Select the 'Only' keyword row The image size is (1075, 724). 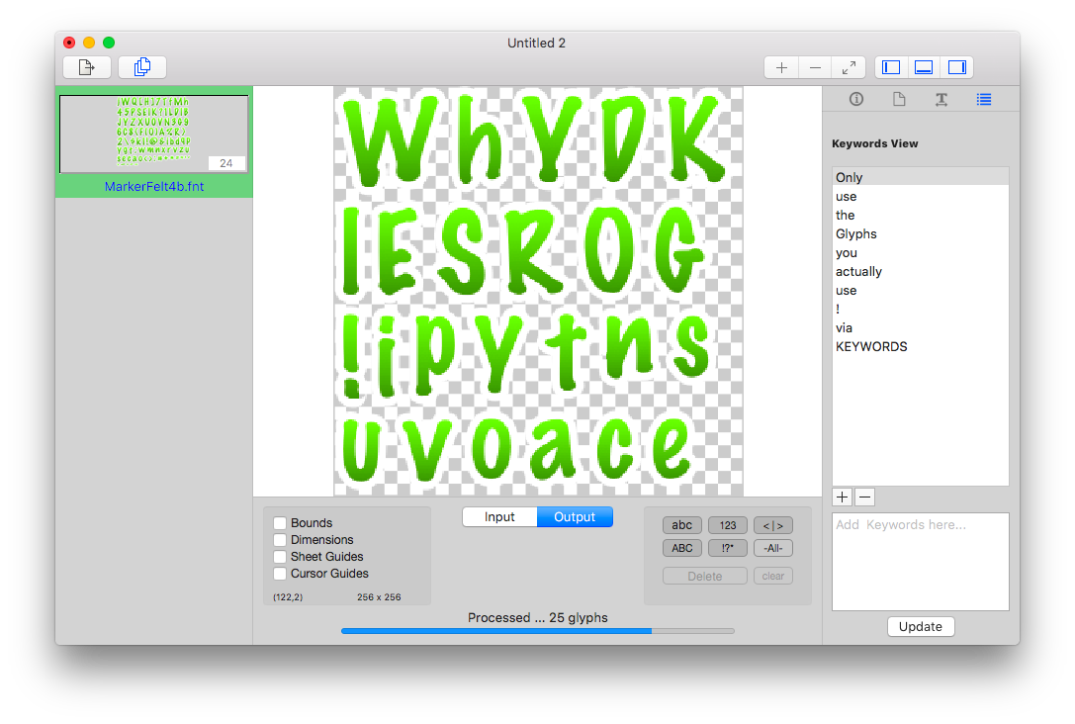[x=921, y=177]
